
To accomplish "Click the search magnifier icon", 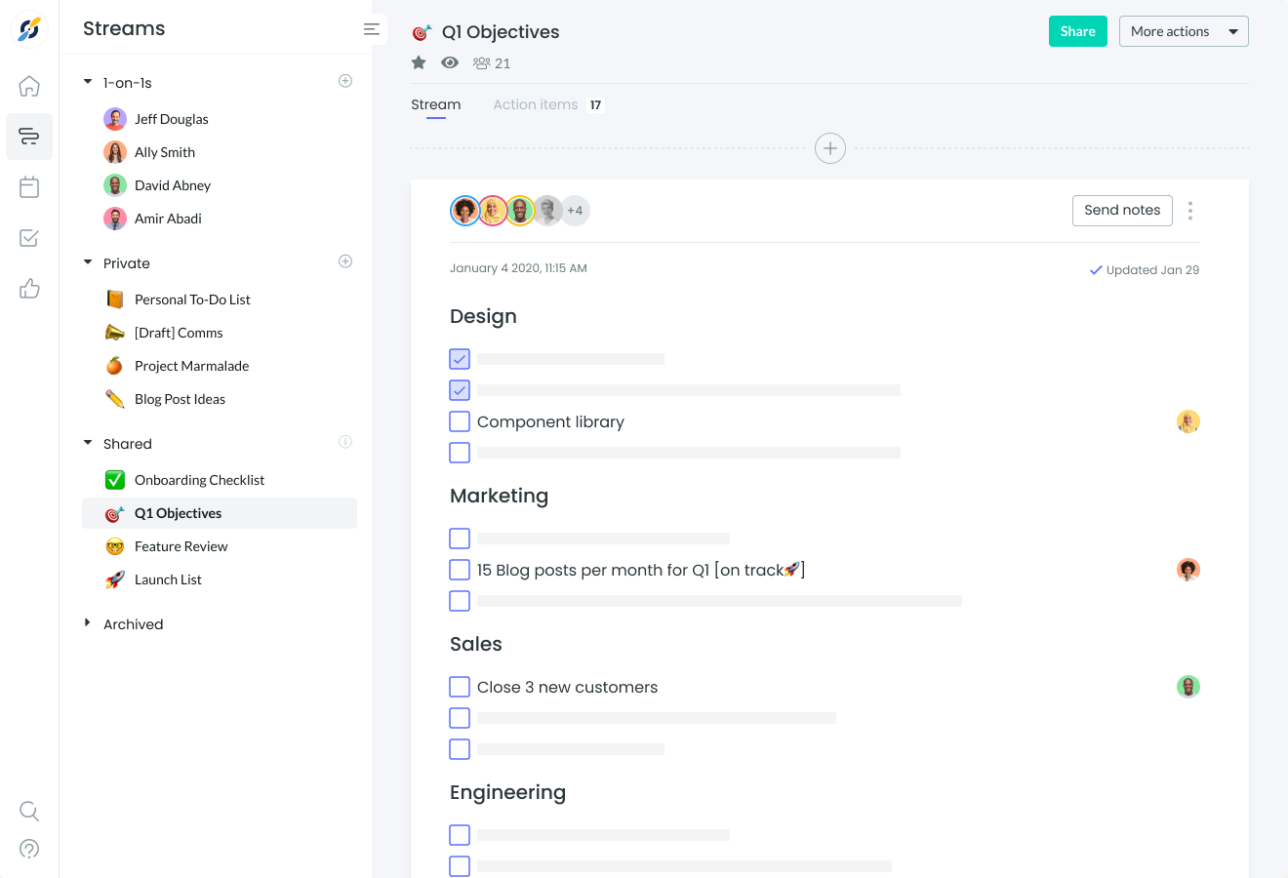I will coord(29,811).
